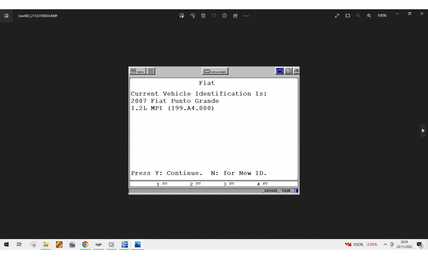The width and height of the screenshot is (428, 259).
Task: Expand the hidden system tray icons
Action: (385, 245)
